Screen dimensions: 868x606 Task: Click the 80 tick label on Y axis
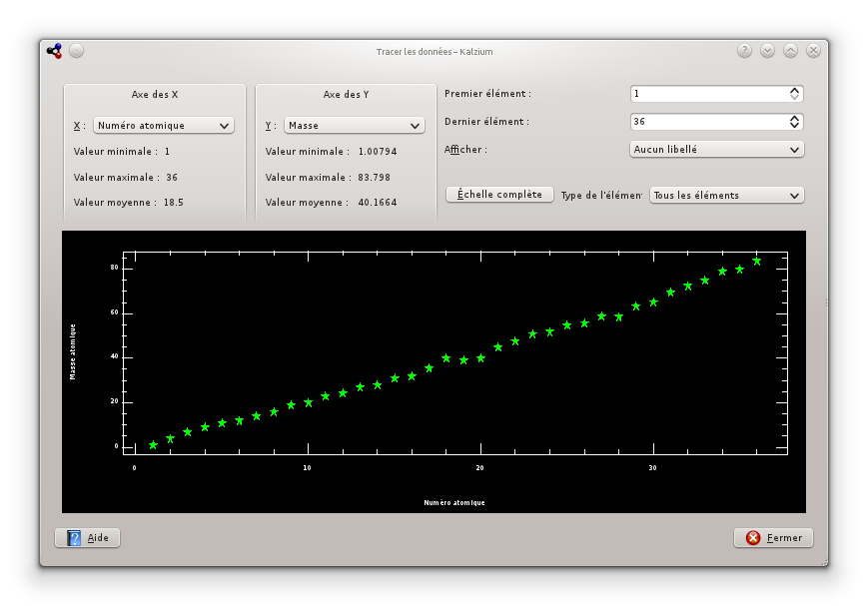pos(114,268)
